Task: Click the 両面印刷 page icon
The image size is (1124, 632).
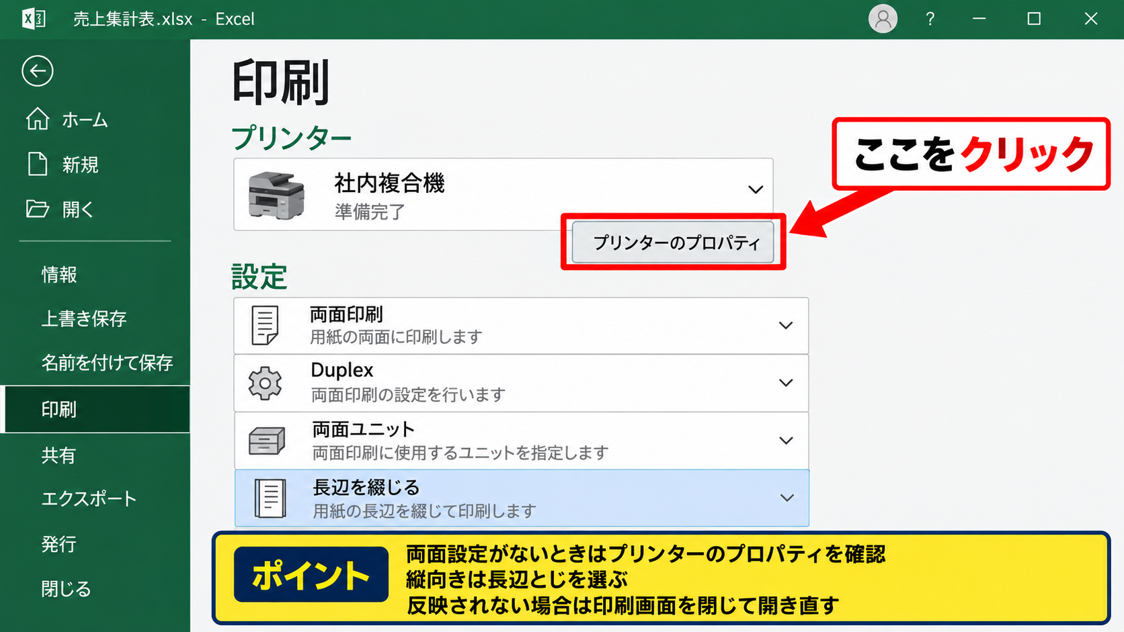Action: (265, 326)
